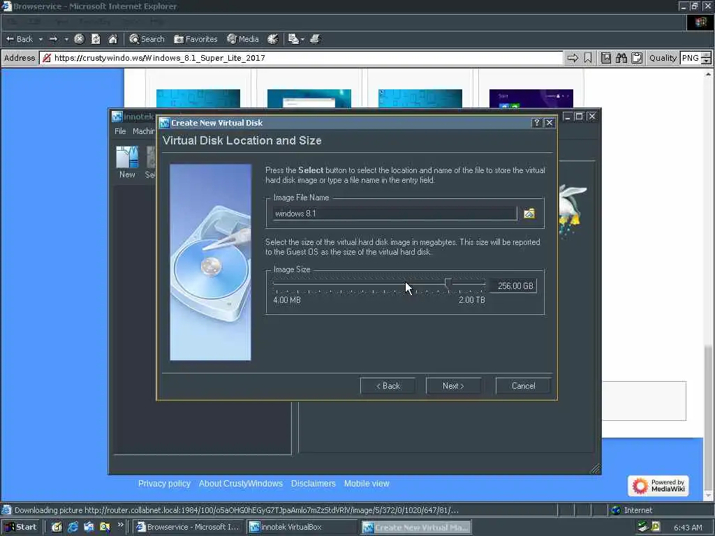Click the Stop loading icon
Screen dimensions: 715x536
[x=79, y=39]
